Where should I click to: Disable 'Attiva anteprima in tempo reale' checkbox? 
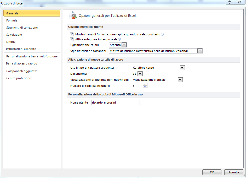coord(72,39)
